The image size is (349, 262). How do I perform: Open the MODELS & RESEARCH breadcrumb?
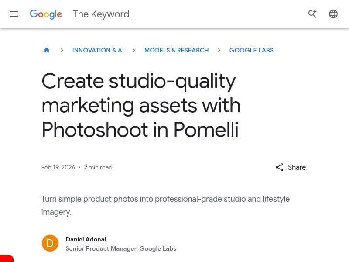pos(176,50)
